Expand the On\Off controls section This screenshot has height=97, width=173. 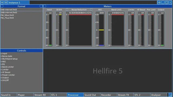click(x=5, y=80)
